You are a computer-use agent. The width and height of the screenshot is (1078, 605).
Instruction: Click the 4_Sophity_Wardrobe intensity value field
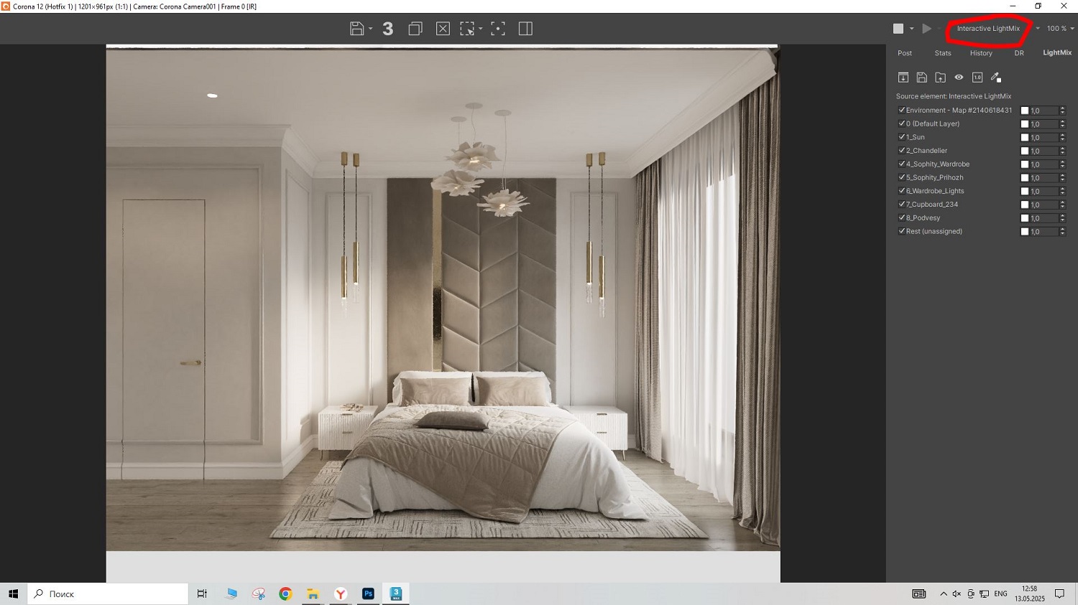tap(1044, 164)
